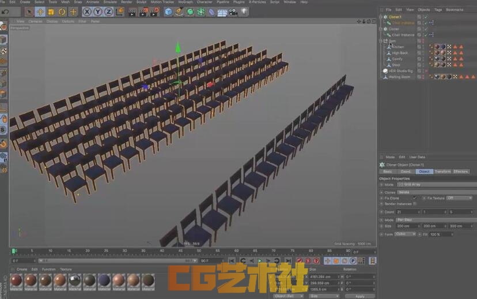Toggle the coordinate system icon
This screenshot has width=477, height=299.
(x=120, y=12)
